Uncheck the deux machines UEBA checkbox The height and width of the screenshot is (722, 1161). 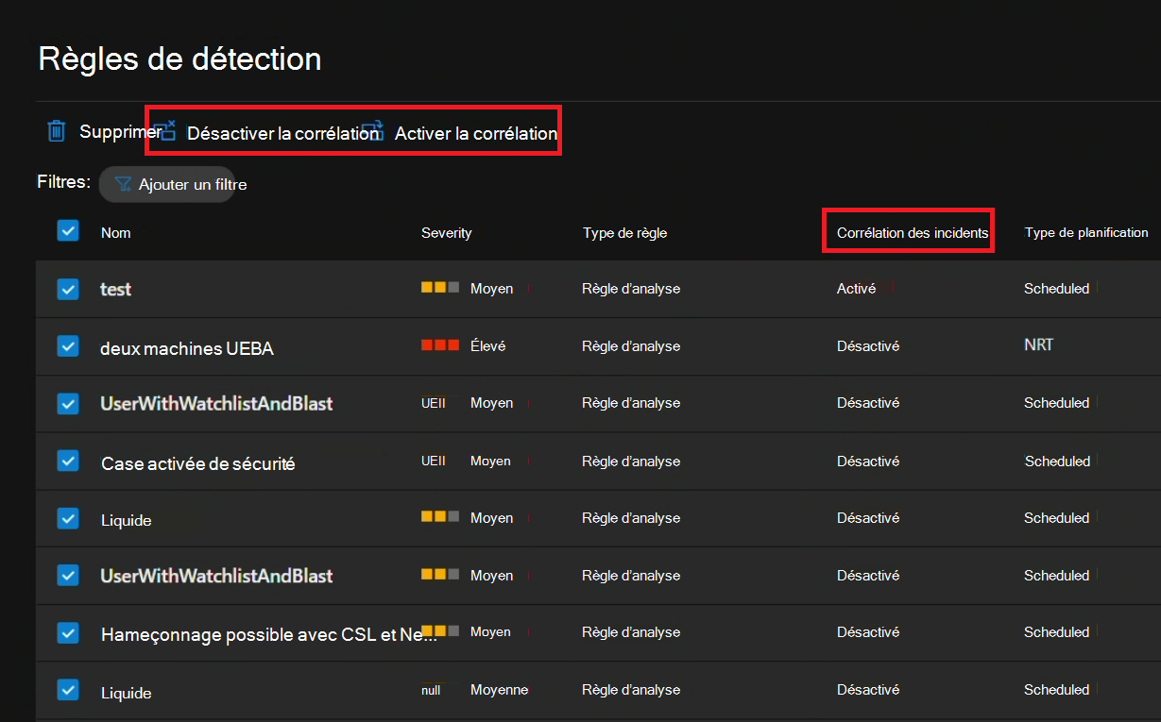coord(68,346)
